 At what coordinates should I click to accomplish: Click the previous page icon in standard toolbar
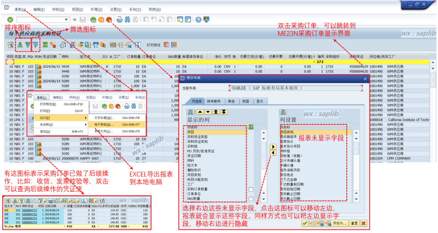(x=154, y=19)
